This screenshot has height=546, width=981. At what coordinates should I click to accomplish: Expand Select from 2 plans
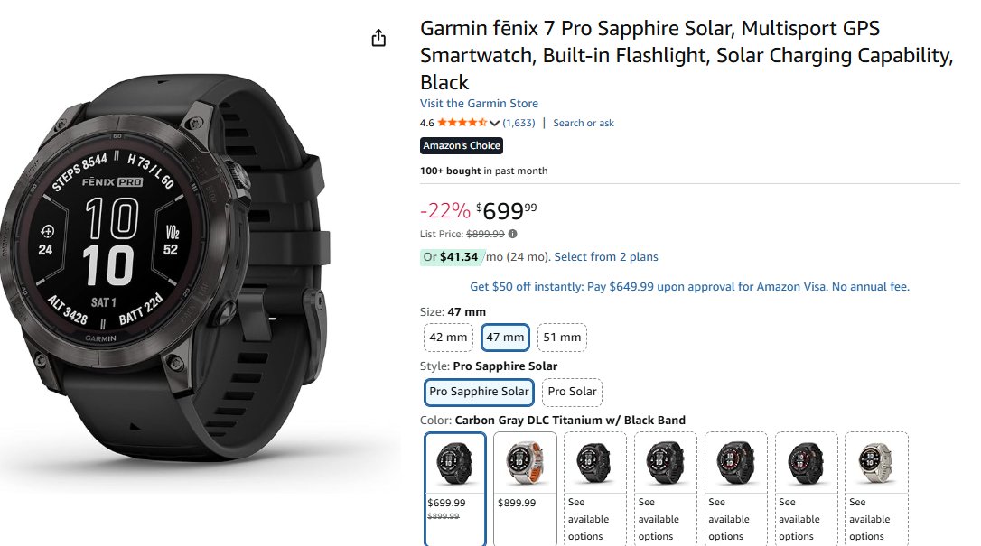(x=606, y=257)
